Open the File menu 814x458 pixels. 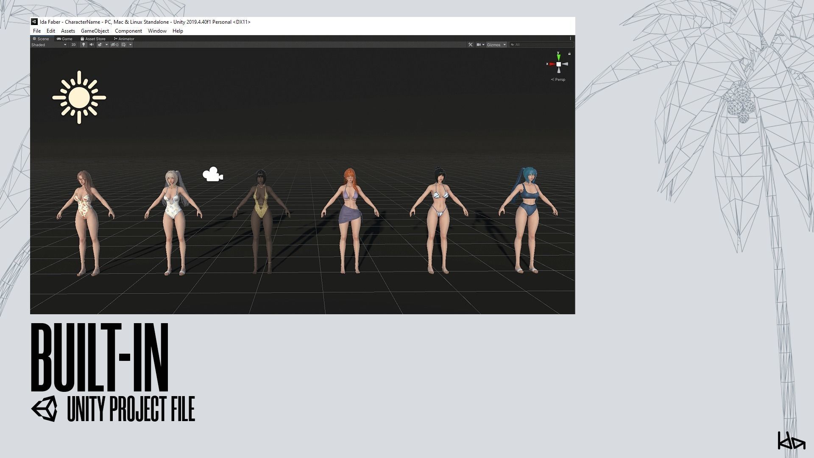(37, 31)
